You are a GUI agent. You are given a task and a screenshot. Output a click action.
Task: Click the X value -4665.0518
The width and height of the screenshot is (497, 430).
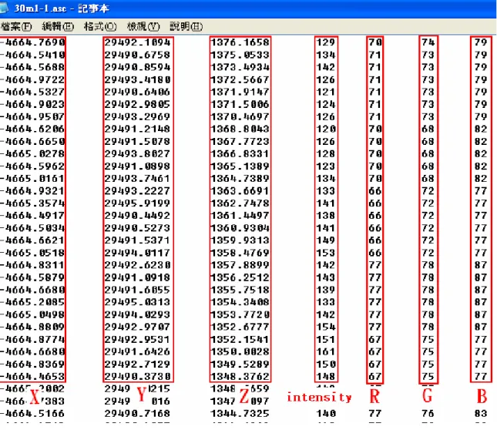click(32, 253)
